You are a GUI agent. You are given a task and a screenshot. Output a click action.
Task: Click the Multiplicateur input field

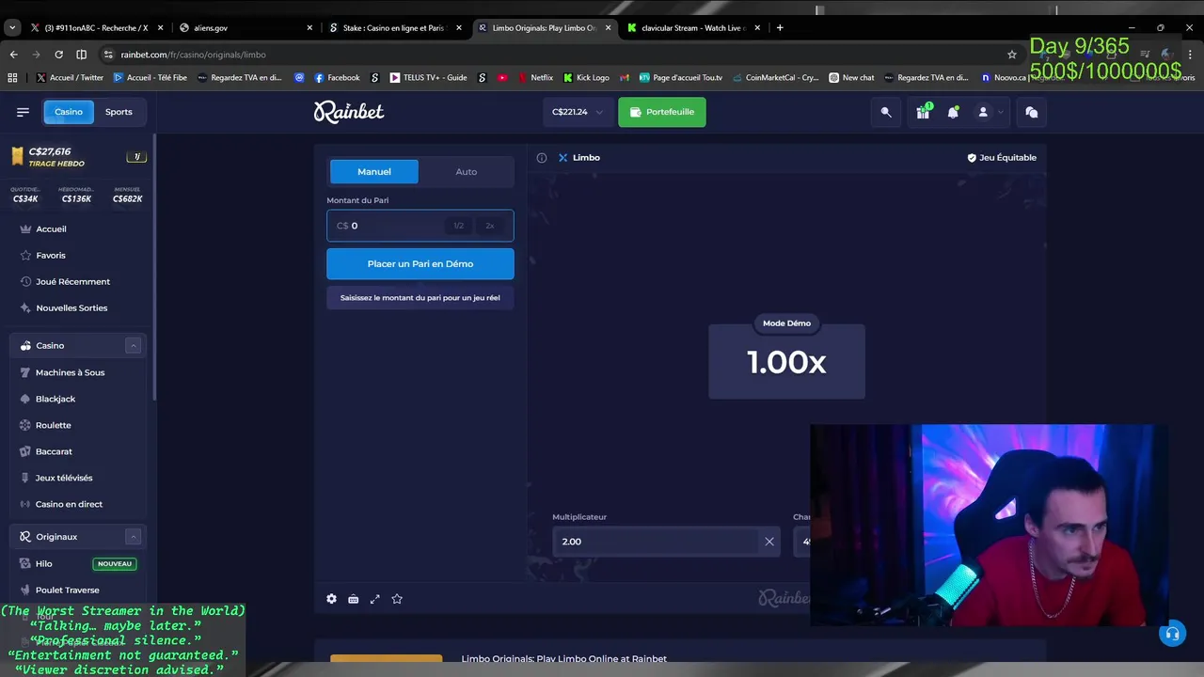(666, 542)
